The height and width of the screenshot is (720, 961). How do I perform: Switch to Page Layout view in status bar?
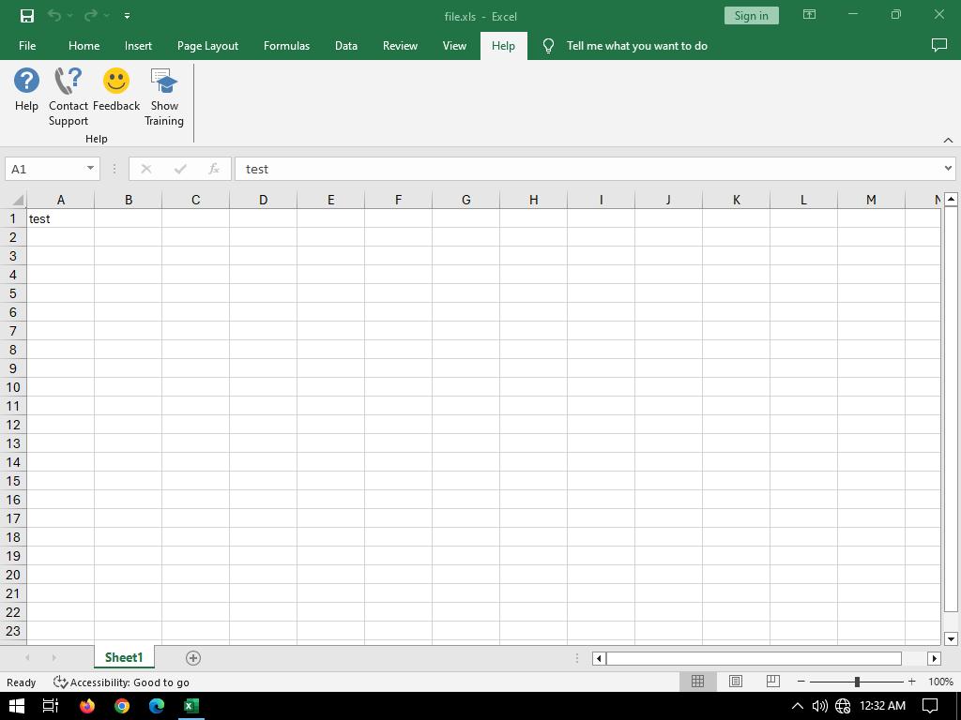click(736, 682)
